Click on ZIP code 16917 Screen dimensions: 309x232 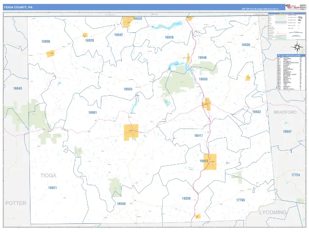pyautogui.click(x=198, y=136)
